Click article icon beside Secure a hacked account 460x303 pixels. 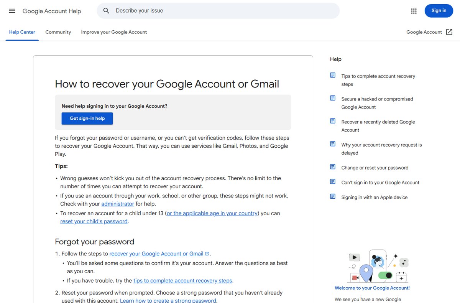coord(333,98)
